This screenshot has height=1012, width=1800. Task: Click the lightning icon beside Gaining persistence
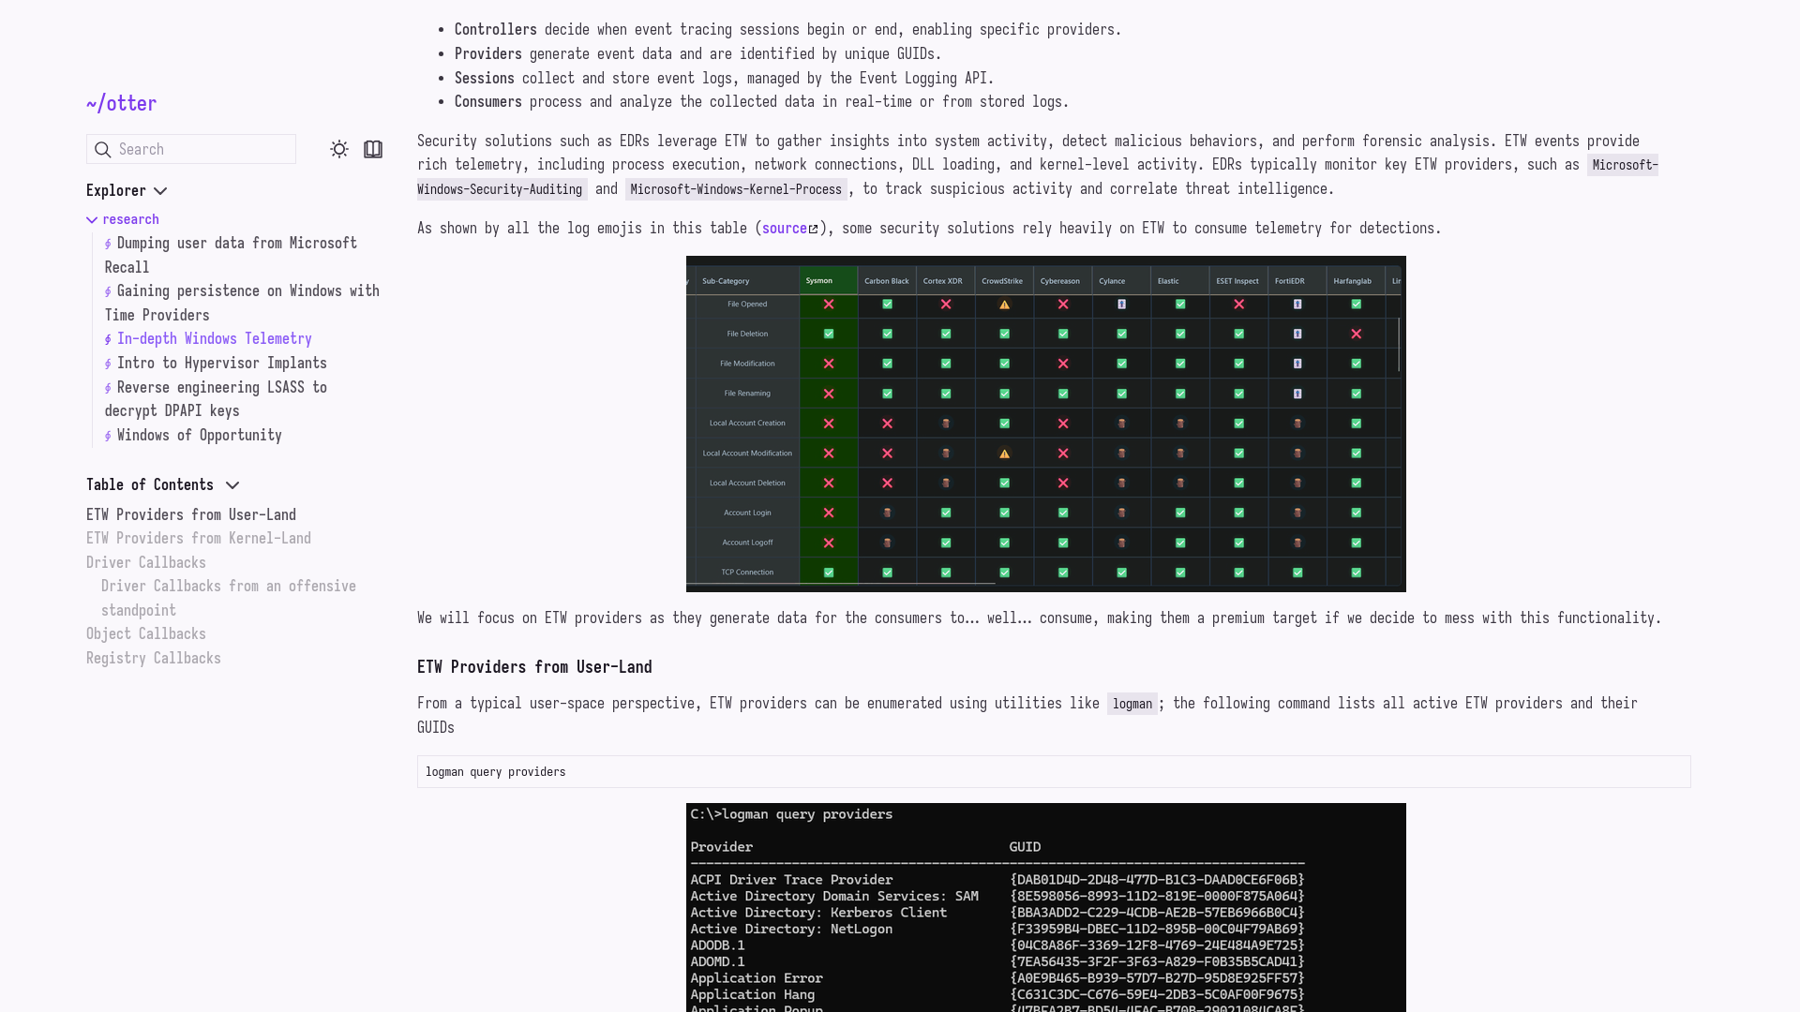(109, 292)
